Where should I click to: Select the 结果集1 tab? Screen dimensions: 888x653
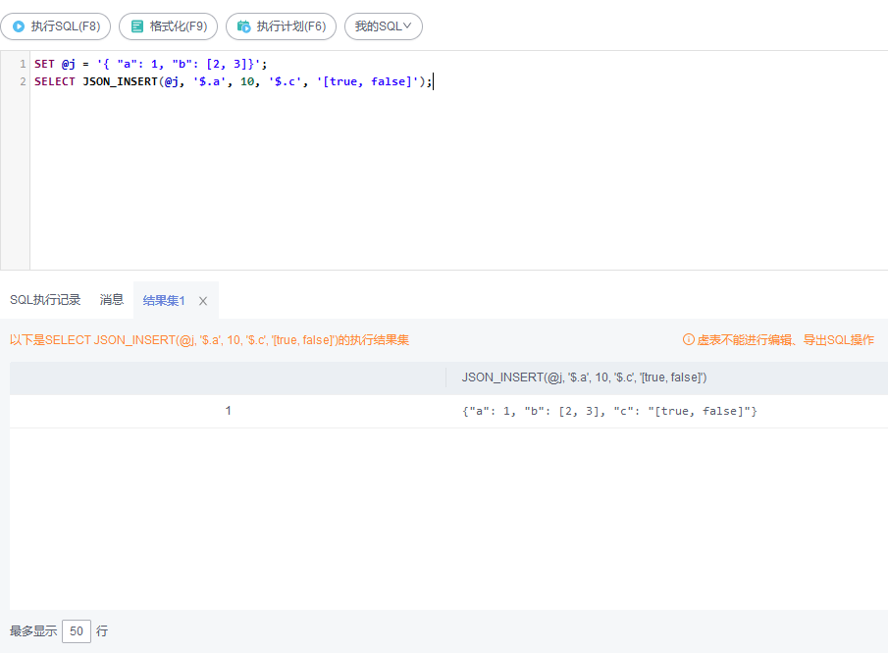[x=163, y=300]
